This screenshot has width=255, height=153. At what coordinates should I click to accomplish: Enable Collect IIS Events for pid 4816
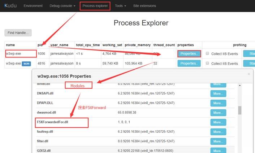[x=207, y=64]
